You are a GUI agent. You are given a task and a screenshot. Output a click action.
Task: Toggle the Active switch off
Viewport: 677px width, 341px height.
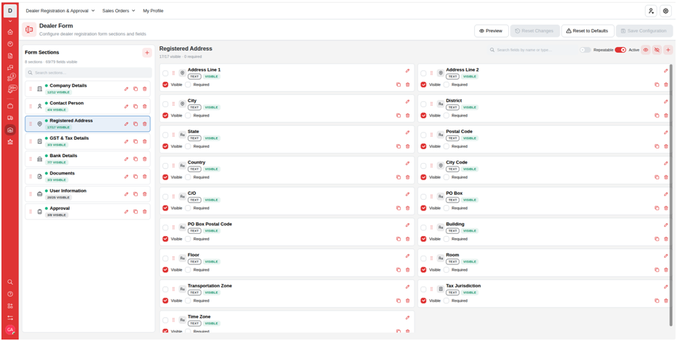point(620,50)
